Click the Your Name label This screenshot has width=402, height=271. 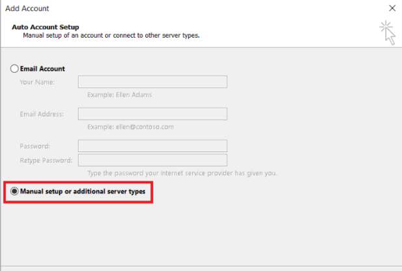pos(38,82)
